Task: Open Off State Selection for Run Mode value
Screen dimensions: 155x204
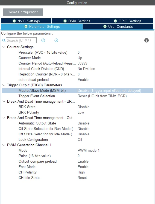Action: pos(83,129)
